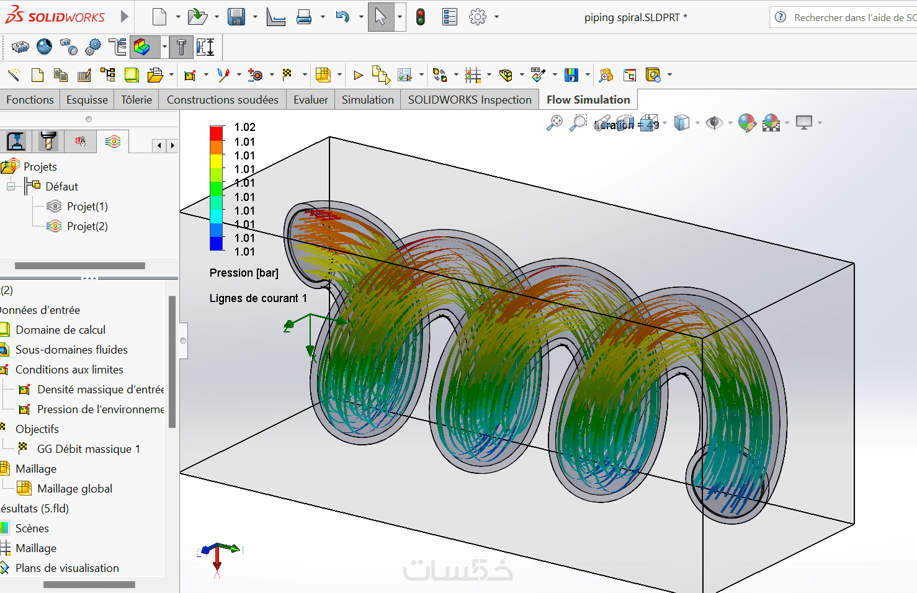This screenshot has height=593, width=917.
Task: Open the SOLIDWORKS Inspection tab
Action: click(x=470, y=100)
